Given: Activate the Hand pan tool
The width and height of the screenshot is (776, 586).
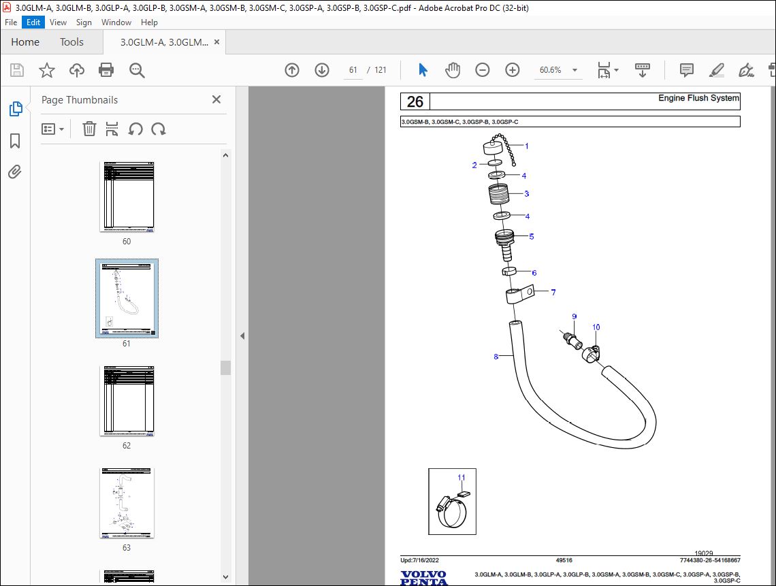Looking at the screenshot, I should pos(453,70).
